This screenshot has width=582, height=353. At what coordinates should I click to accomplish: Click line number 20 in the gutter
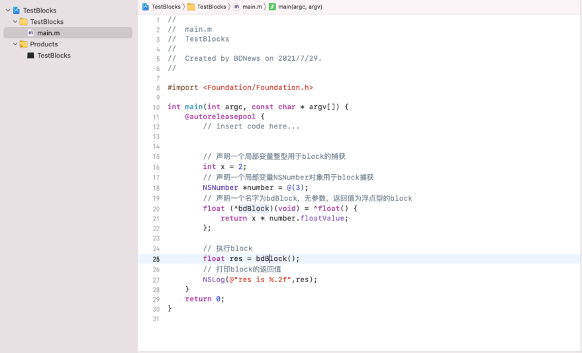(156, 209)
